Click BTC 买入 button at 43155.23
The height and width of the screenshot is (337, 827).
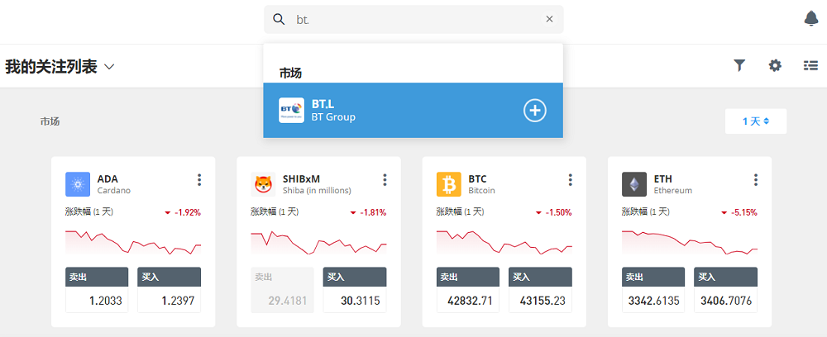tap(541, 290)
